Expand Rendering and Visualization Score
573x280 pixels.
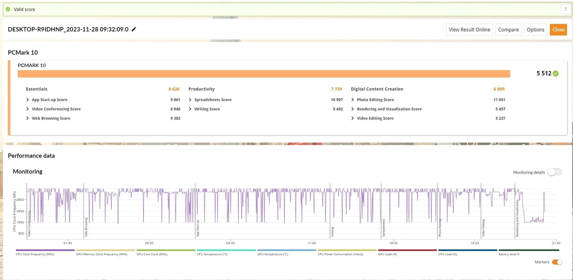(x=353, y=109)
